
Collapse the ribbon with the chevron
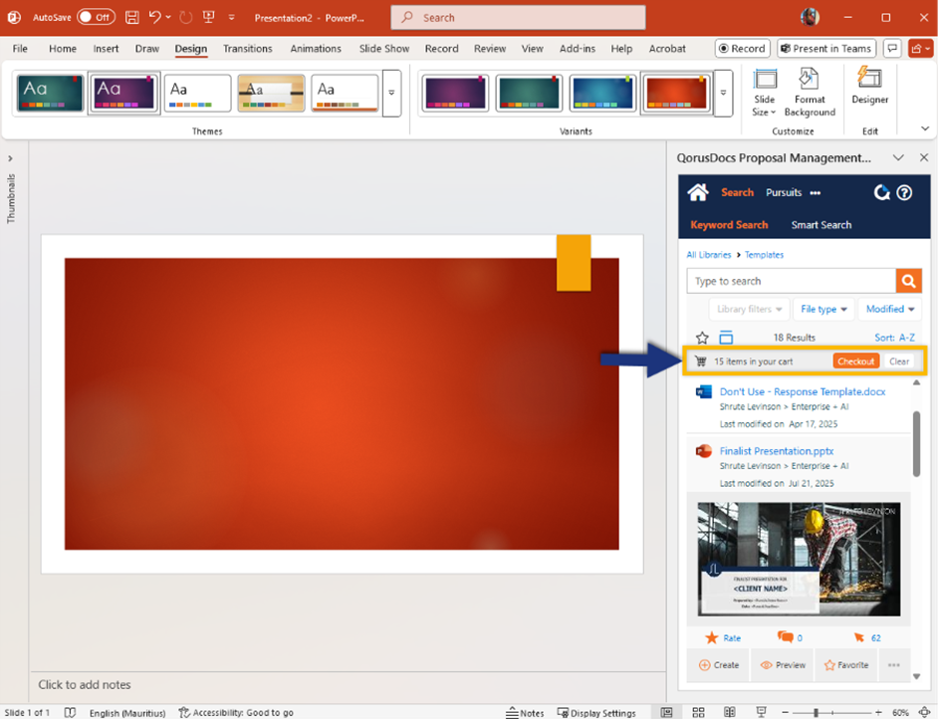(925, 128)
